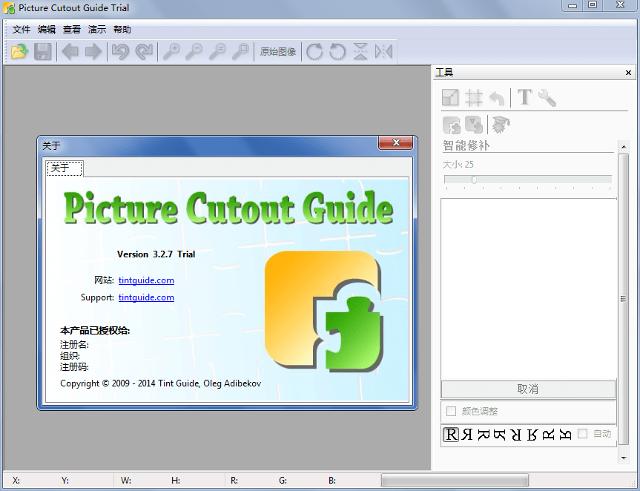
Task: Select the Smart Patch puzzle tool icon
Action: tap(451, 125)
